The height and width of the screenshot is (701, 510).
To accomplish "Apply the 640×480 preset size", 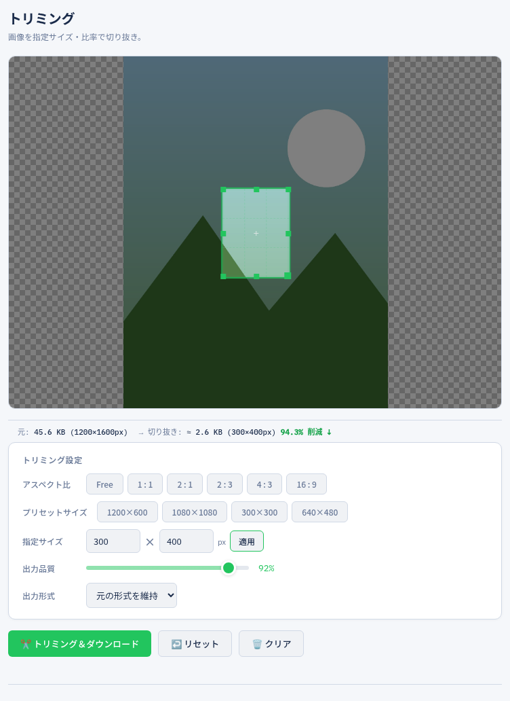I will [319, 512].
